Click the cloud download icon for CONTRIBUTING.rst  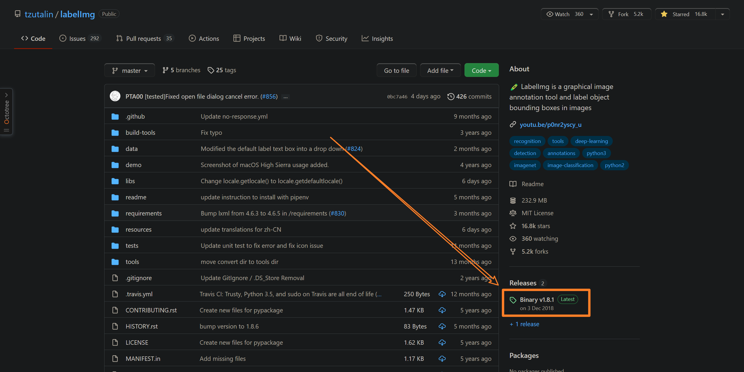pyautogui.click(x=442, y=310)
